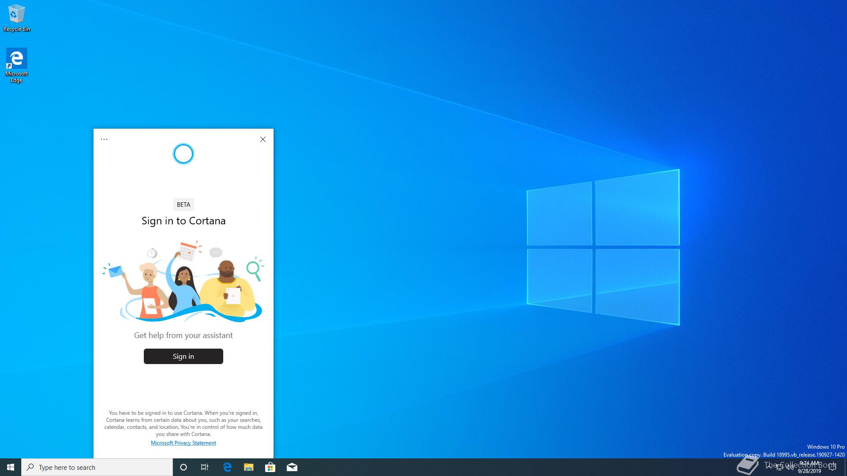Screen dimensions: 847x476
Task: Launch Microsoft Edge from the taskbar
Action: pos(227,467)
